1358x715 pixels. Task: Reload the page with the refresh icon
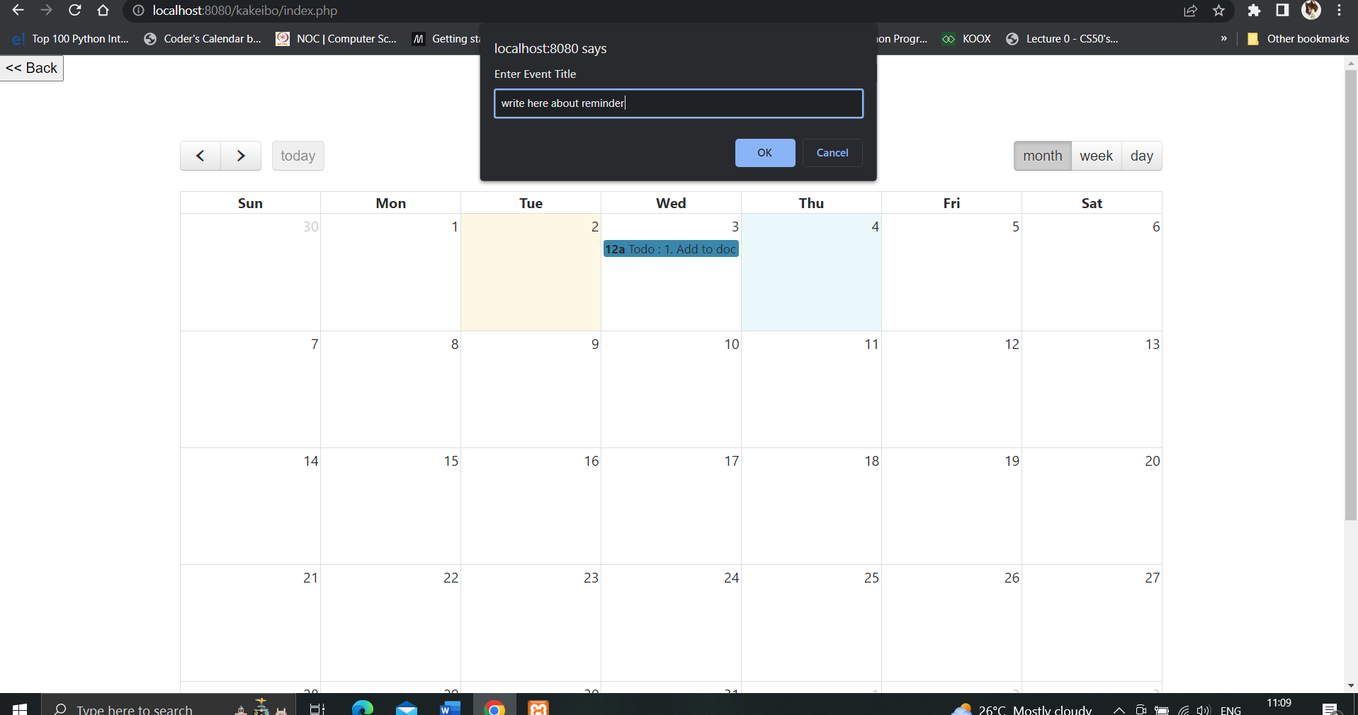pos(75,11)
